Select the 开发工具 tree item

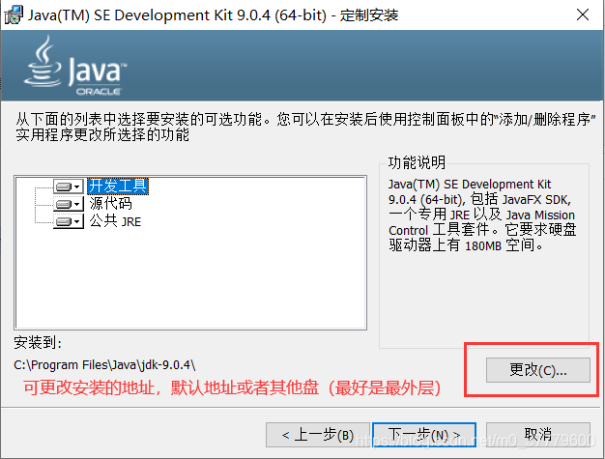pyautogui.click(x=118, y=186)
